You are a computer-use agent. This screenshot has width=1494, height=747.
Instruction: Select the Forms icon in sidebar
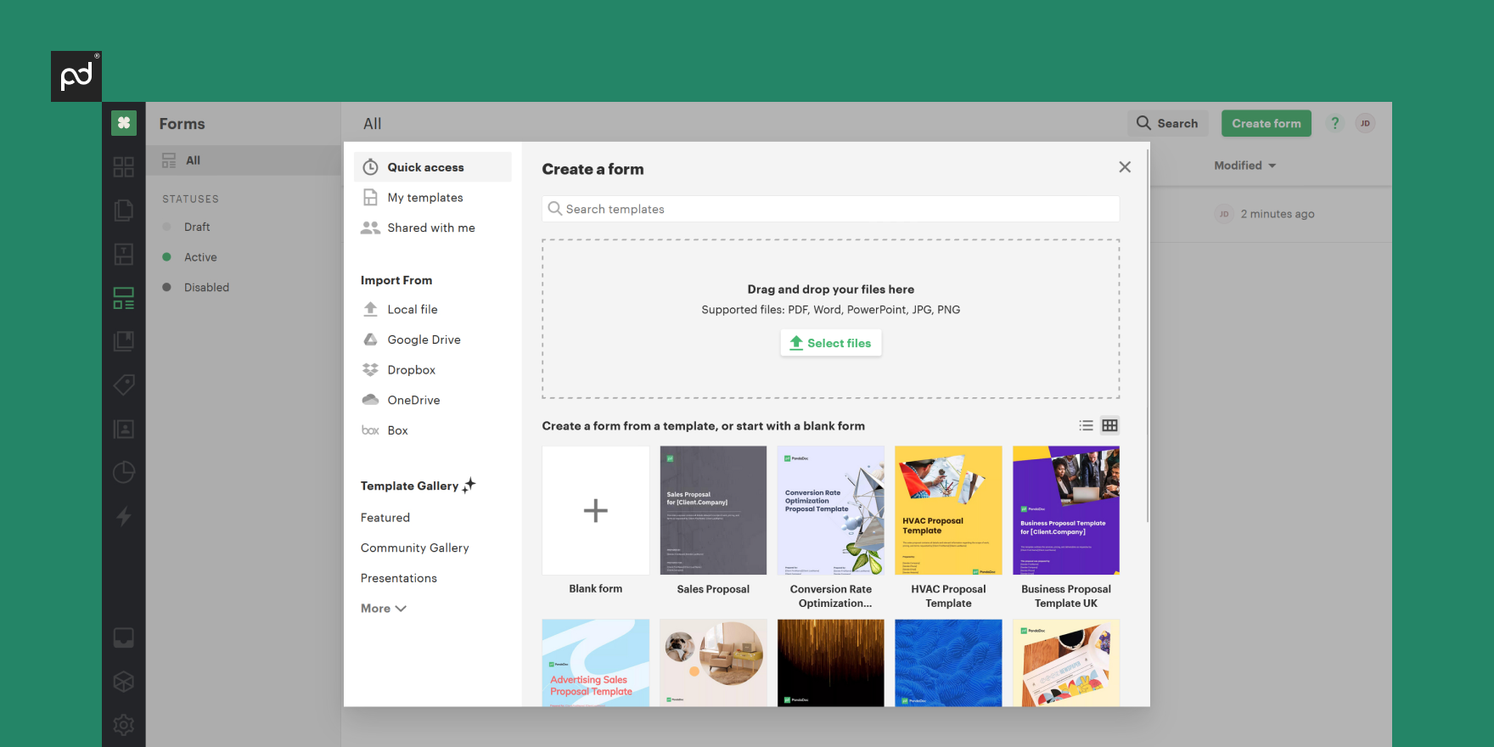coord(124,298)
